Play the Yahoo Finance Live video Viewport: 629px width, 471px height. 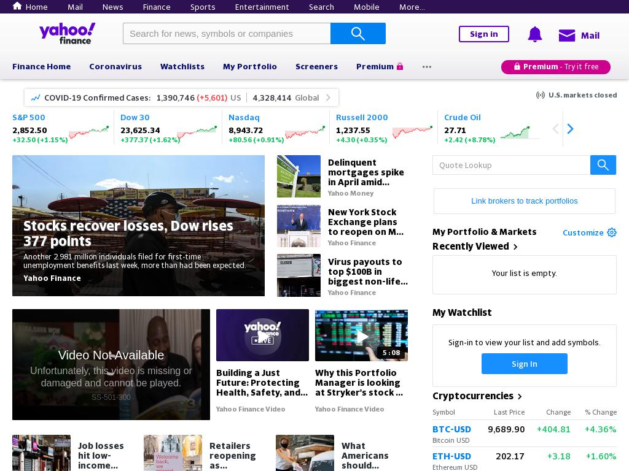pos(262,335)
